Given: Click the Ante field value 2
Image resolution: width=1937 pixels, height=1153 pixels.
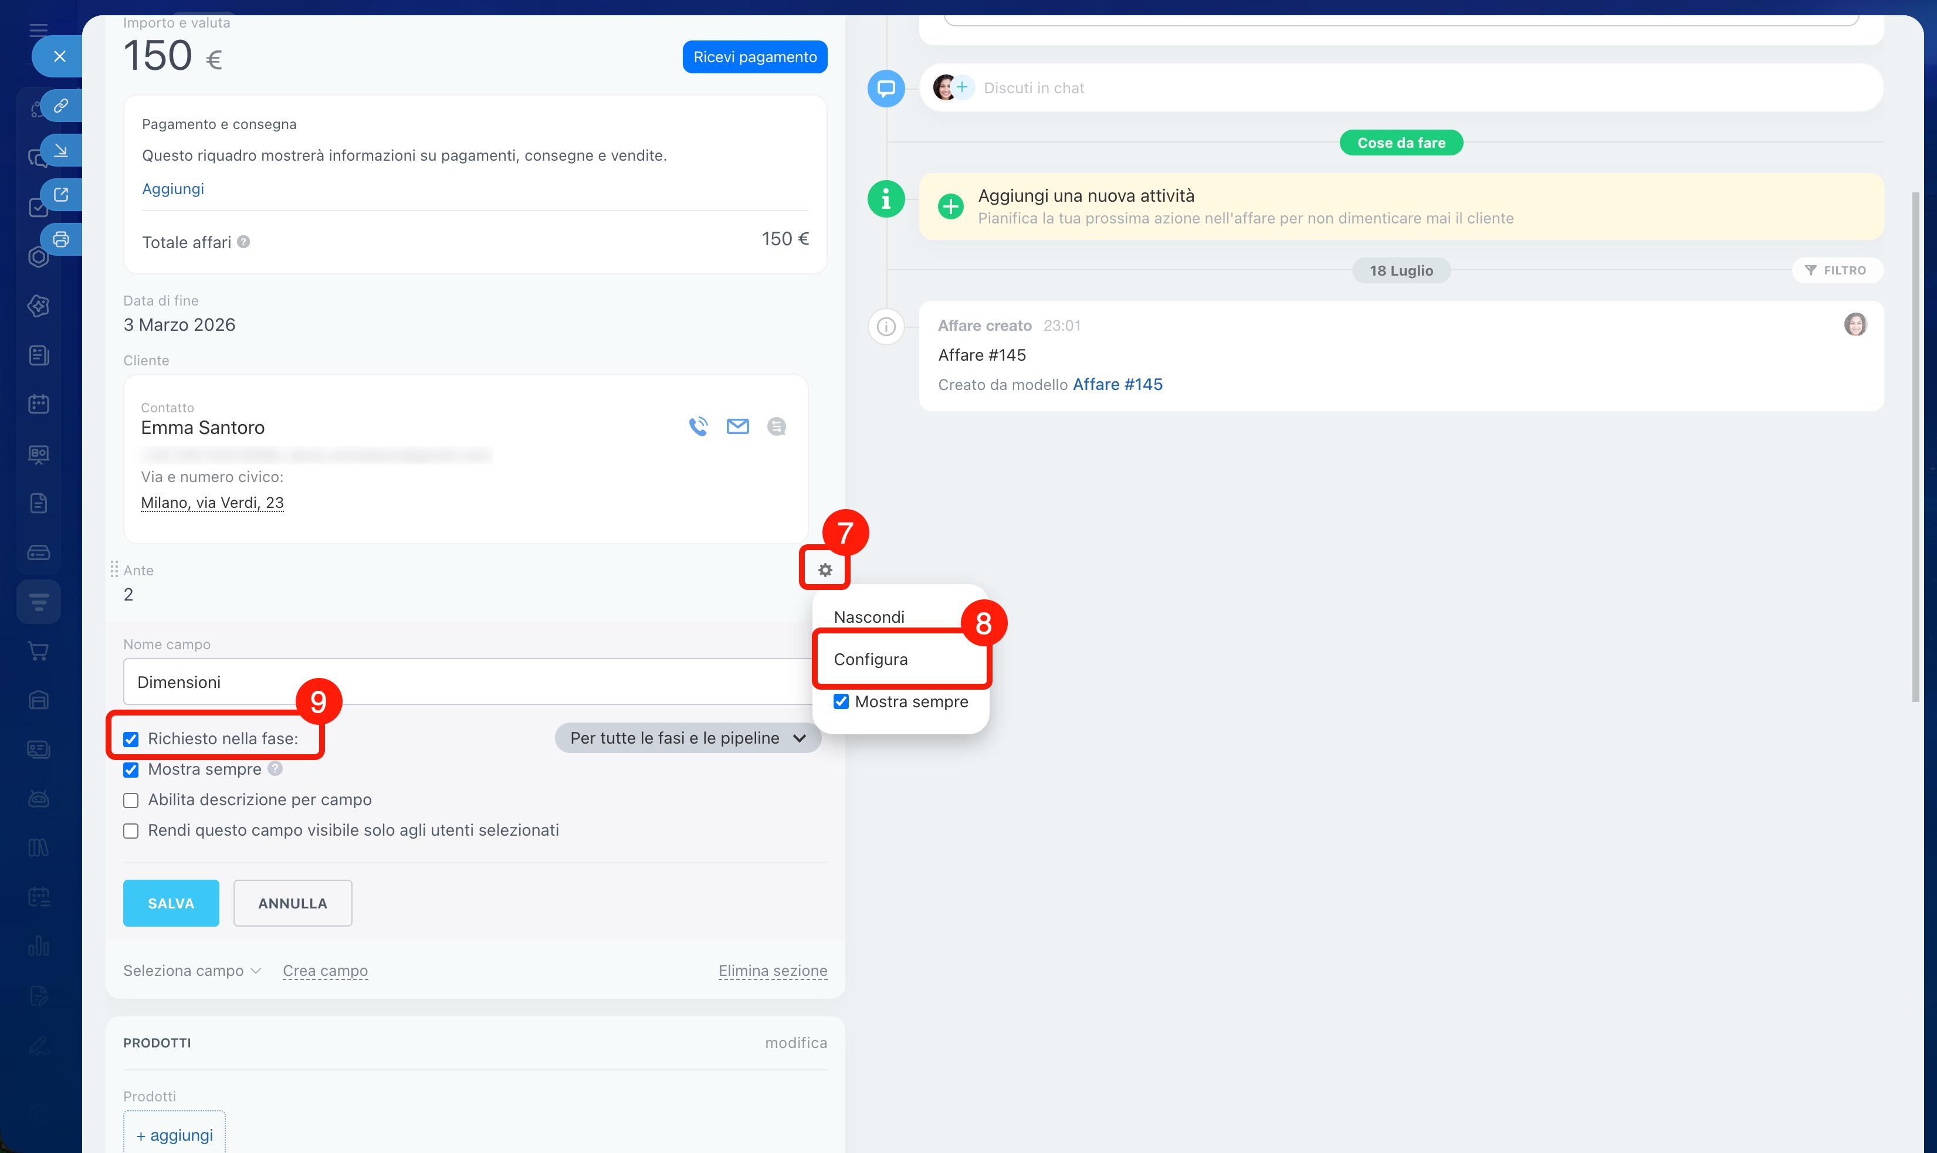Looking at the screenshot, I should point(128,594).
